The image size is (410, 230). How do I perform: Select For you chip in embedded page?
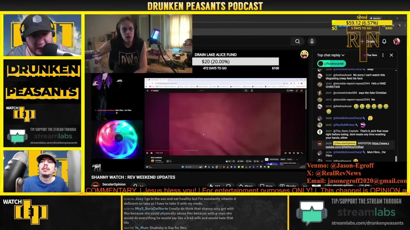(x=289, y=159)
